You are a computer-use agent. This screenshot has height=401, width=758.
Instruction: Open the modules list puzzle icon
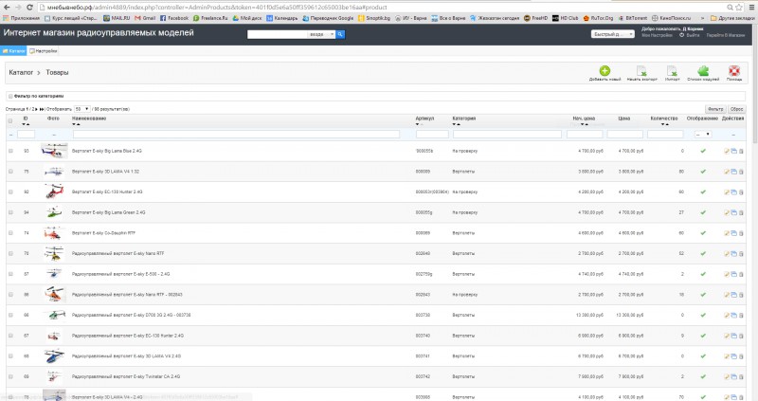click(x=703, y=70)
